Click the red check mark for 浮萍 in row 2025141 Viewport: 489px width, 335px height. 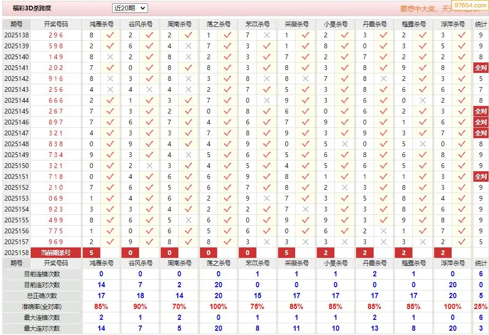(462, 68)
